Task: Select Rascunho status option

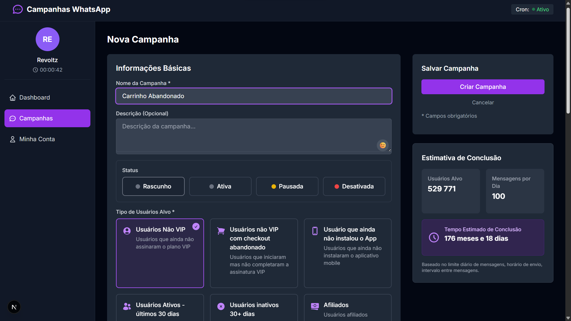Action: [153, 186]
